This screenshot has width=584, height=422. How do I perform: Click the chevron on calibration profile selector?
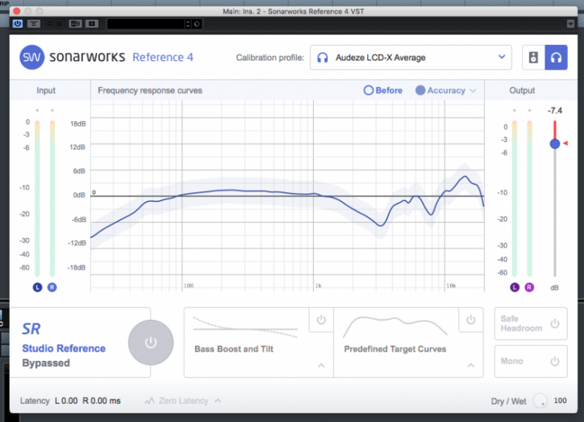(x=502, y=57)
